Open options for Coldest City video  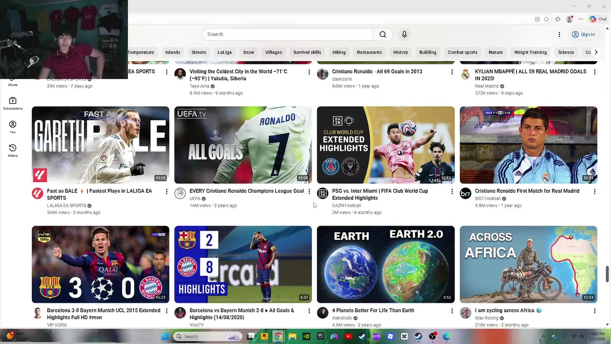coord(309,72)
